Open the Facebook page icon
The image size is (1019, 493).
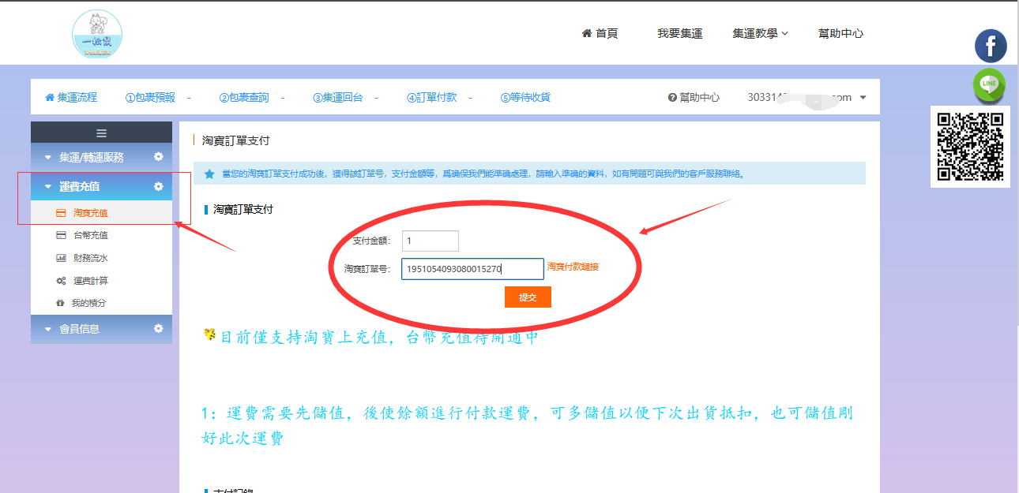(990, 46)
